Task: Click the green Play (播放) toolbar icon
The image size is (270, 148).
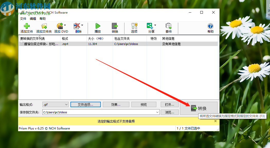Action: 98,26
